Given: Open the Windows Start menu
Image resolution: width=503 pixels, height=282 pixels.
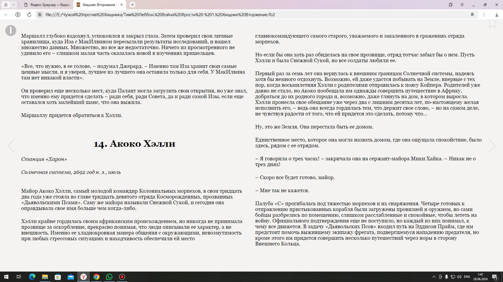Looking at the screenshot, I should pyautogui.click(x=6, y=277).
